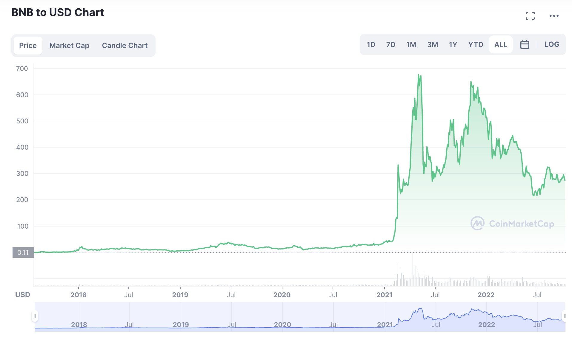Select the ALL time range
The height and width of the screenshot is (338, 572).
501,44
